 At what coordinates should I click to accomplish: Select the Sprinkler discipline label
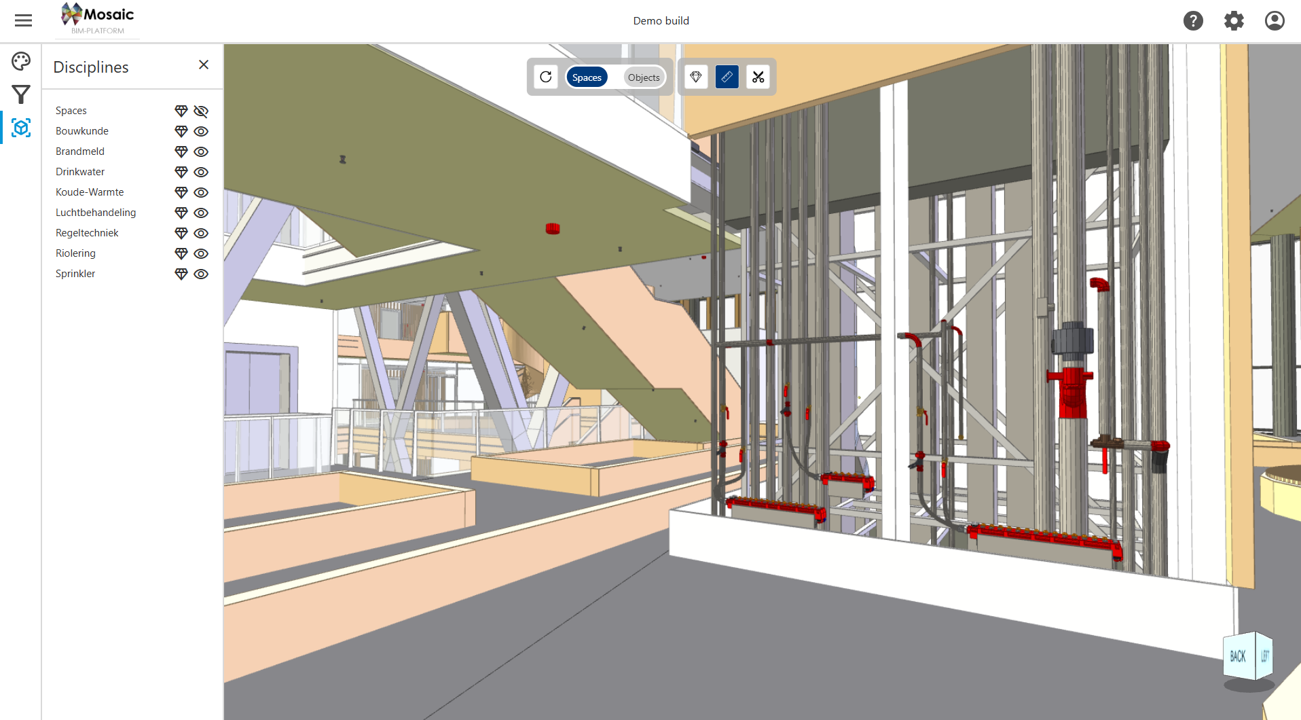(75, 274)
